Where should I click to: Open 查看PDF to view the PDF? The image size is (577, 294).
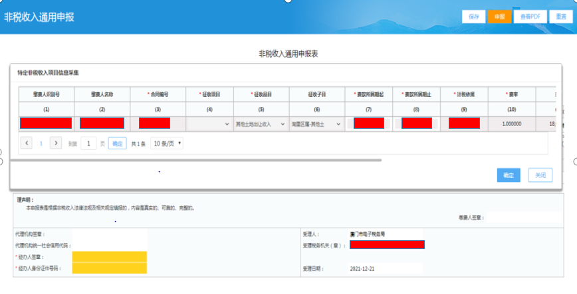[530, 17]
